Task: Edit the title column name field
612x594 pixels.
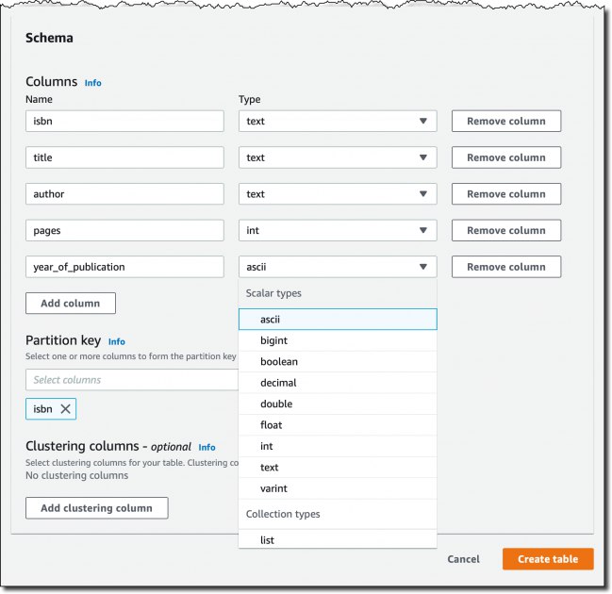Action: [124, 157]
